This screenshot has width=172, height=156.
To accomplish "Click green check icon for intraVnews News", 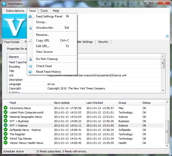I will point(5,108).
